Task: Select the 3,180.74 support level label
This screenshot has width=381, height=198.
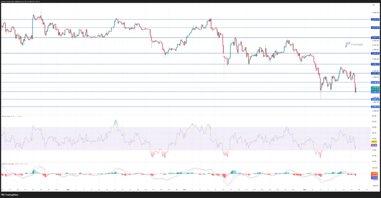Action: click(375, 92)
